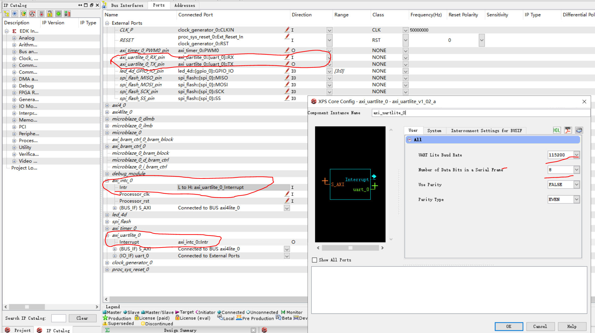This screenshot has width=595, height=333.
Task: Click the sigma icon on the Design Summary tab
Action: point(107,330)
